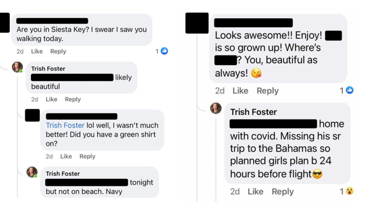Open Trish Foster's avatar beside the 'likely beautiful' reply
371x209 pixels.
[x=18, y=67]
